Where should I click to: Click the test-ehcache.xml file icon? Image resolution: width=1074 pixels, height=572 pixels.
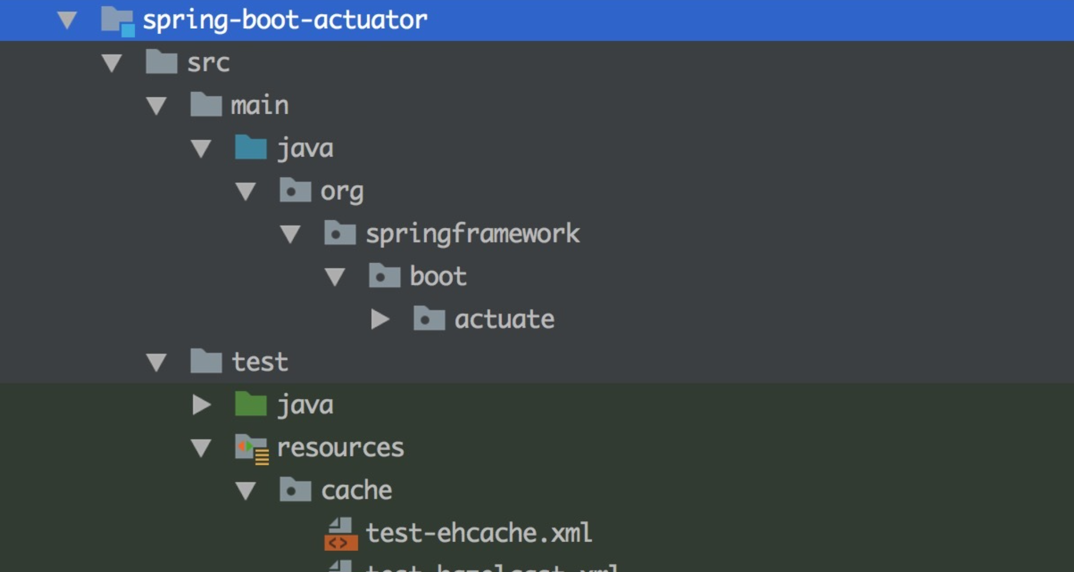pos(340,532)
